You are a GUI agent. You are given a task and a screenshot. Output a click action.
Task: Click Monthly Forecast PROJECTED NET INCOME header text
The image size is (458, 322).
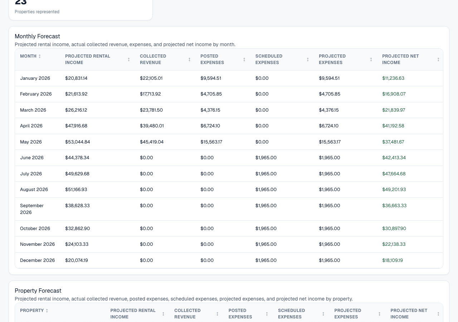[x=400, y=59]
